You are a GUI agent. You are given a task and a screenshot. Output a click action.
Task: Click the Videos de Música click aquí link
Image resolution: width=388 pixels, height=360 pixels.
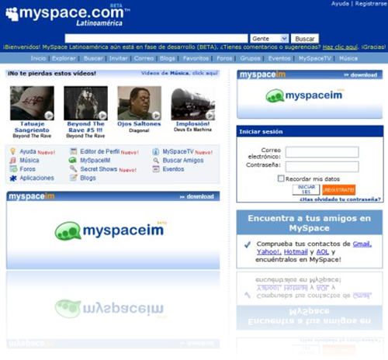[179, 73]
